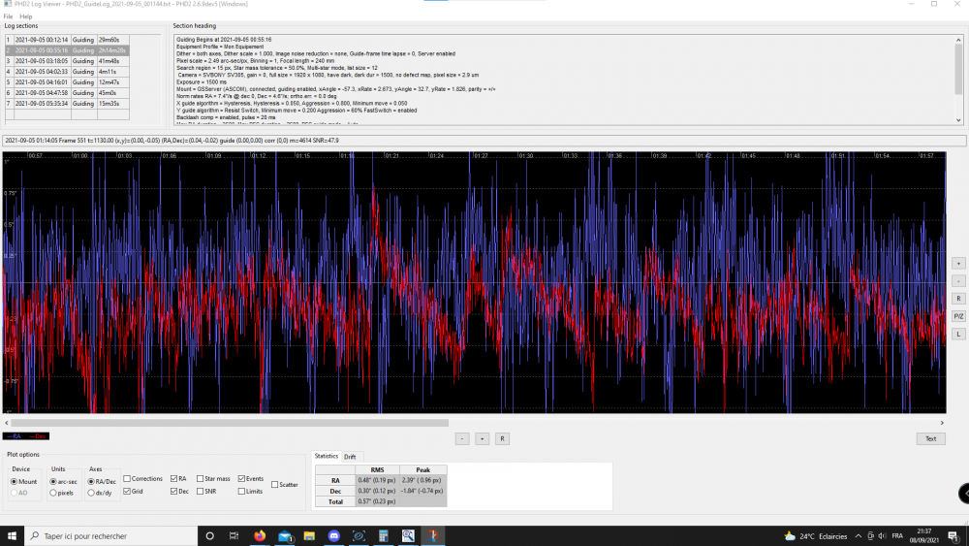Image resolution: width=969 pixels, height=546 pixels.
Task: Click the vertical zoom-out minus button
Action: 958,280
